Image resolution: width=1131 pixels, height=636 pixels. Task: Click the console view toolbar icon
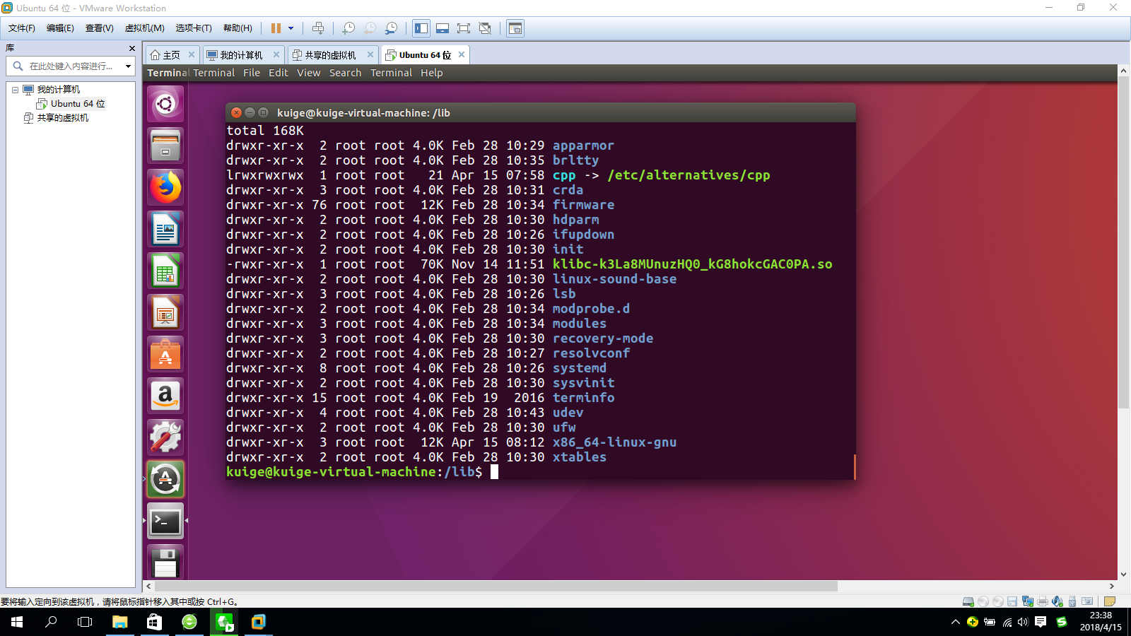[515, 28]
